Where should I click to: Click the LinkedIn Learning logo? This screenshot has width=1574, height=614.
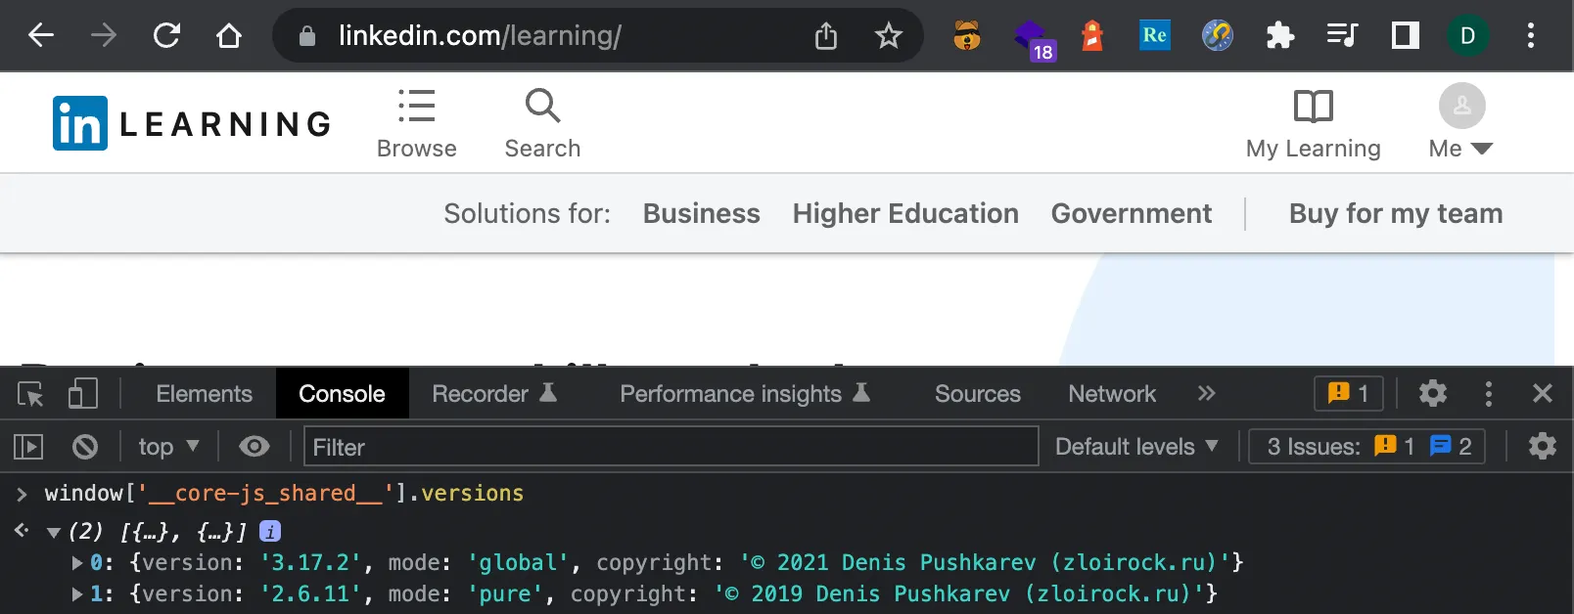(x=192, y=123)
